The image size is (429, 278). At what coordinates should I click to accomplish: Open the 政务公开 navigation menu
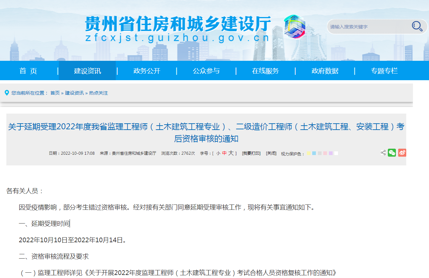click(147, 71)
